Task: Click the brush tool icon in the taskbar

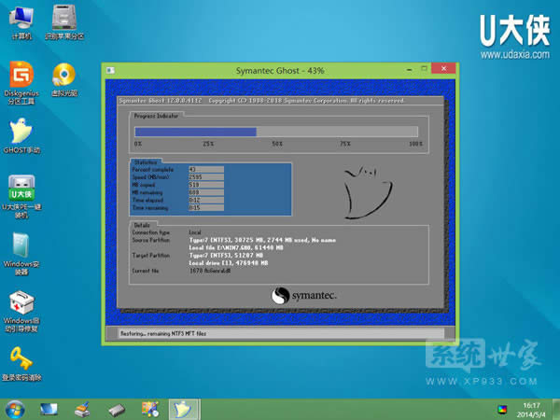Action: [x=82, y=409]
